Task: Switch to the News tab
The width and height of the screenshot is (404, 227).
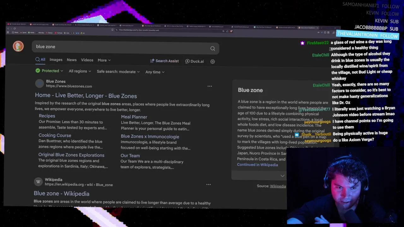Action: coord(72,60)
